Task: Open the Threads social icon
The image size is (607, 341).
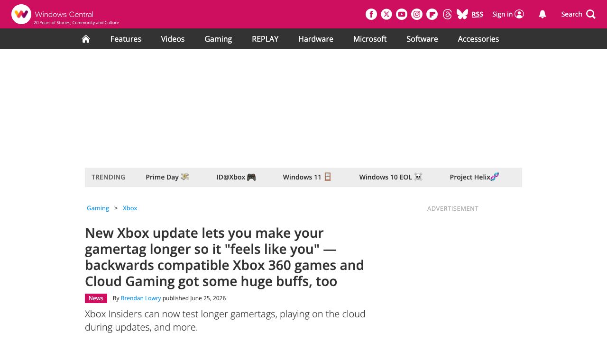Action: 447,14
